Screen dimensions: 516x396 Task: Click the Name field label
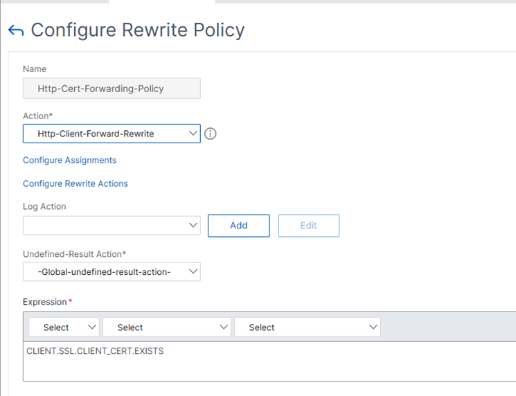coord(35,69)
